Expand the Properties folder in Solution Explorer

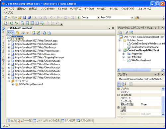click(124, 54)
